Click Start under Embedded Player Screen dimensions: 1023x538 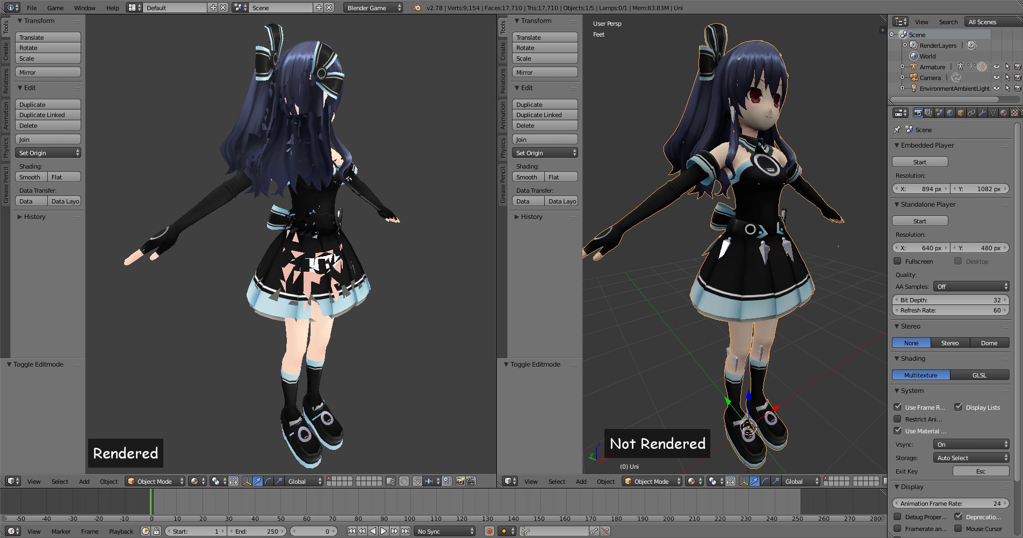[x=920, y=162]
